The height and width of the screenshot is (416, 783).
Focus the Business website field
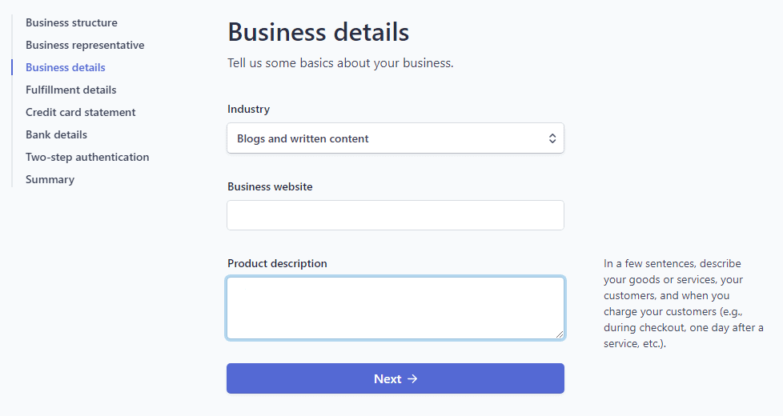(x=396, y=215)
